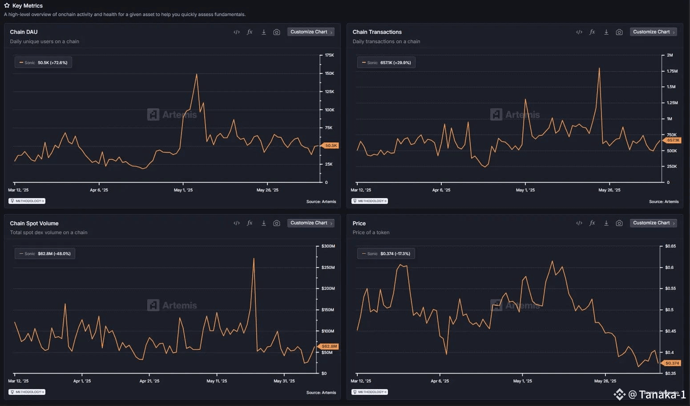Open embed code for Chain DAU chart
Screen dimensions: 690x406
[237, 32]
